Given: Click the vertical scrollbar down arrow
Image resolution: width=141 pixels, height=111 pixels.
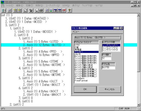Looking at the screenshot, I should pyautogui.click(x=138, y=105).
